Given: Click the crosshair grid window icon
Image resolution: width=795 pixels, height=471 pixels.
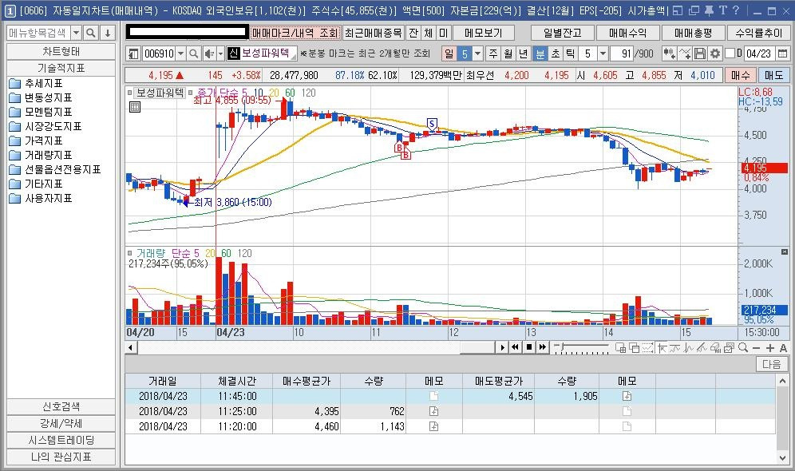Looking at the screenshot, I should (620, 347).
